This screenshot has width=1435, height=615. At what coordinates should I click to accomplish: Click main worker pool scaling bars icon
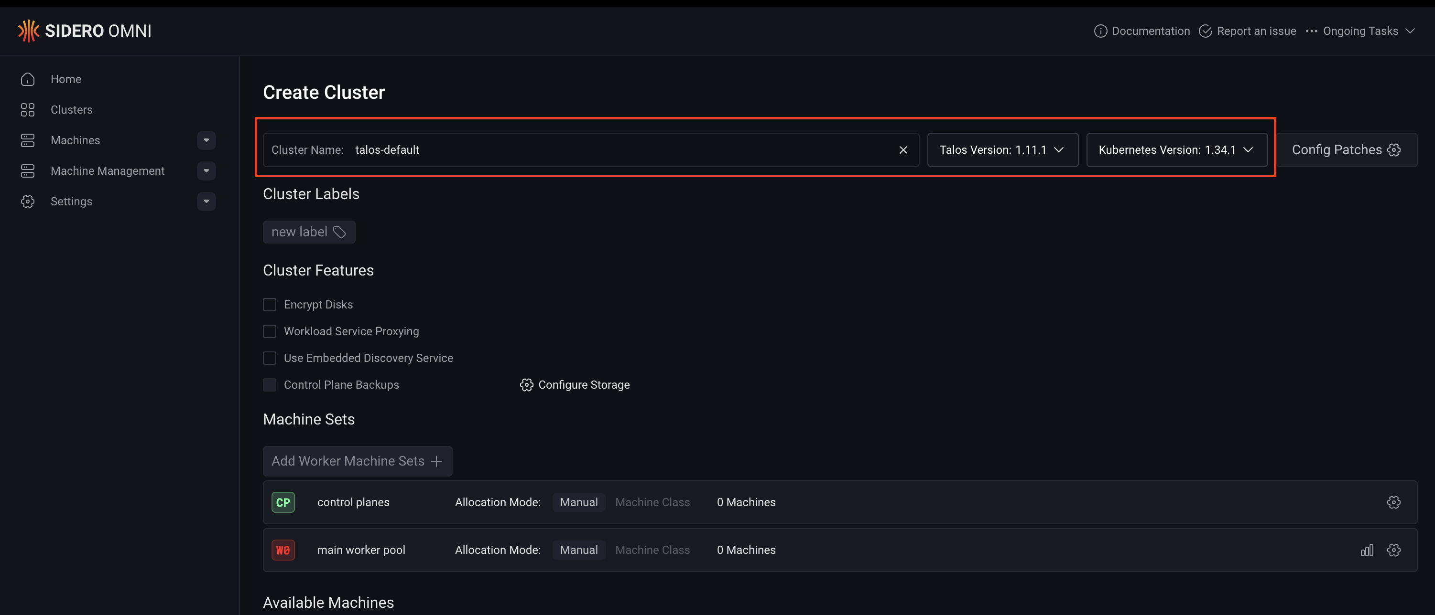1367,550
